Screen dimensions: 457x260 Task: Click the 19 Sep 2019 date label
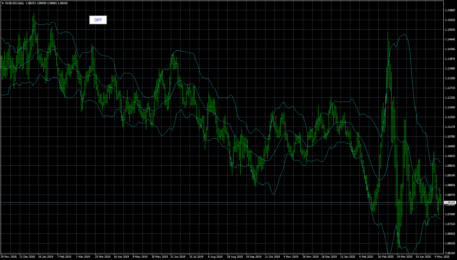click(254, 257)
